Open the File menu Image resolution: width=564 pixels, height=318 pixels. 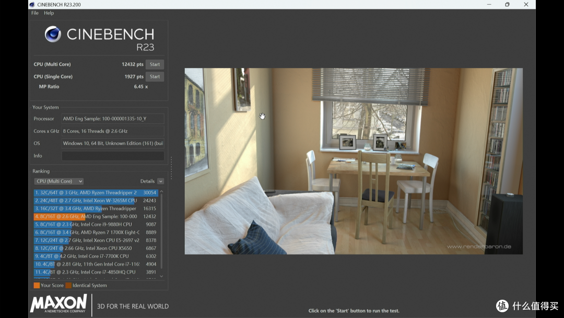coord(35,13)
